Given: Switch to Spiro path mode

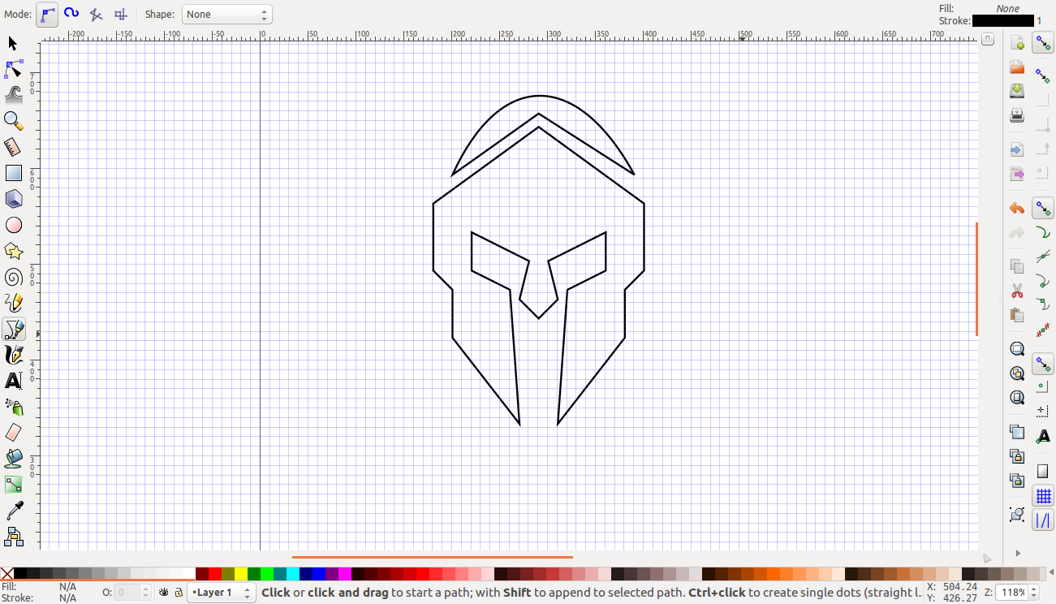Looking at the screenshot, I should (72, 14).
